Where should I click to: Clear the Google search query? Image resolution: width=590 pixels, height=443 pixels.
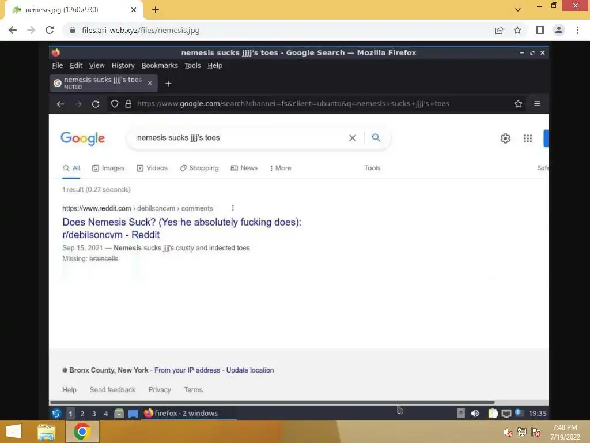(x=352, y=138)
